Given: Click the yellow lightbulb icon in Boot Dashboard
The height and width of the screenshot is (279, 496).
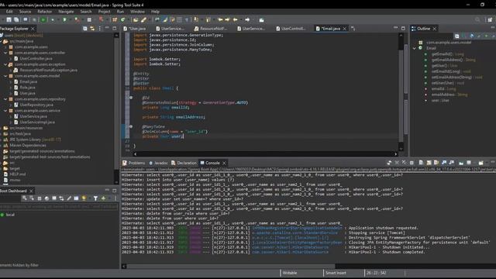Looking at the screenshot, I should (84, 198).
